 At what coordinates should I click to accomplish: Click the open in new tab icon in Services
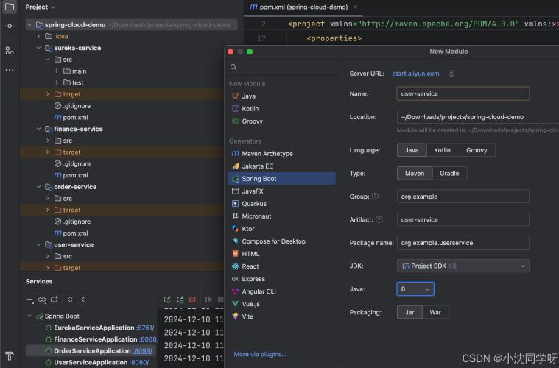pos(55,300)
